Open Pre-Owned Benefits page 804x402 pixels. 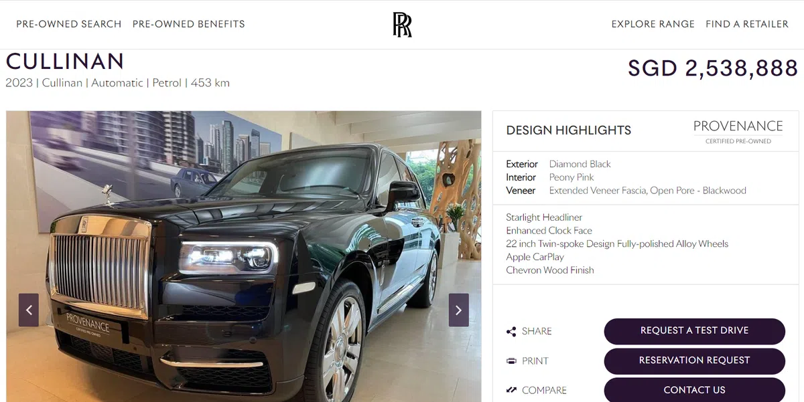[x=189, y=24]
